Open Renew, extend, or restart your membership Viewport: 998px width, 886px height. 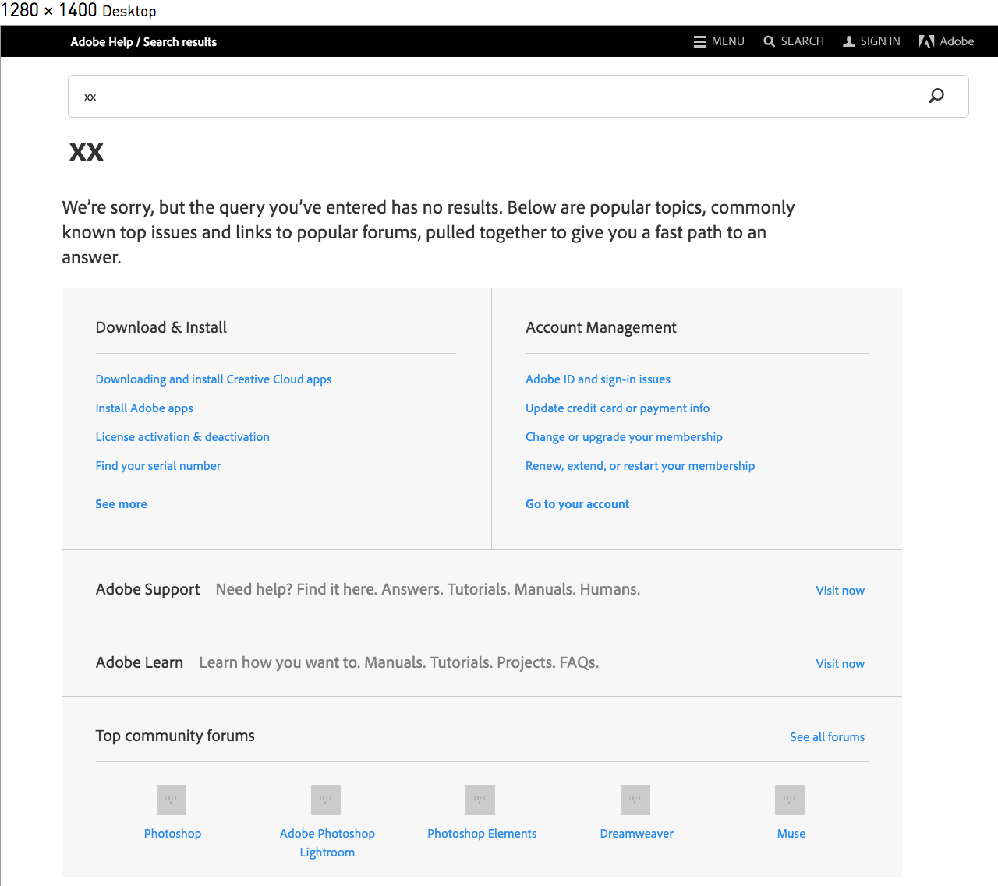640,466
